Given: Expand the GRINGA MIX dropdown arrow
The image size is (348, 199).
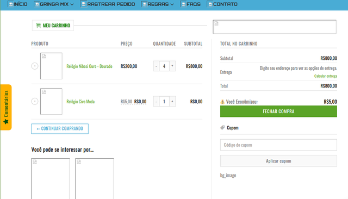Looking at the screenshot, I should point(72,4).
